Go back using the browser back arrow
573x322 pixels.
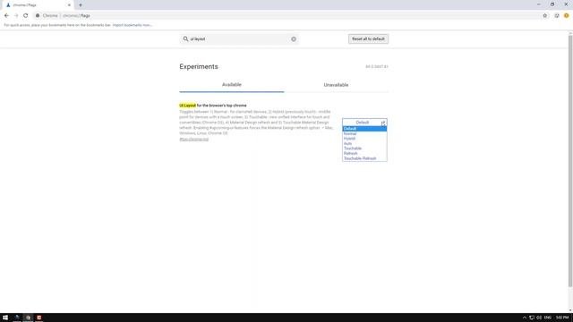[6, 16]
